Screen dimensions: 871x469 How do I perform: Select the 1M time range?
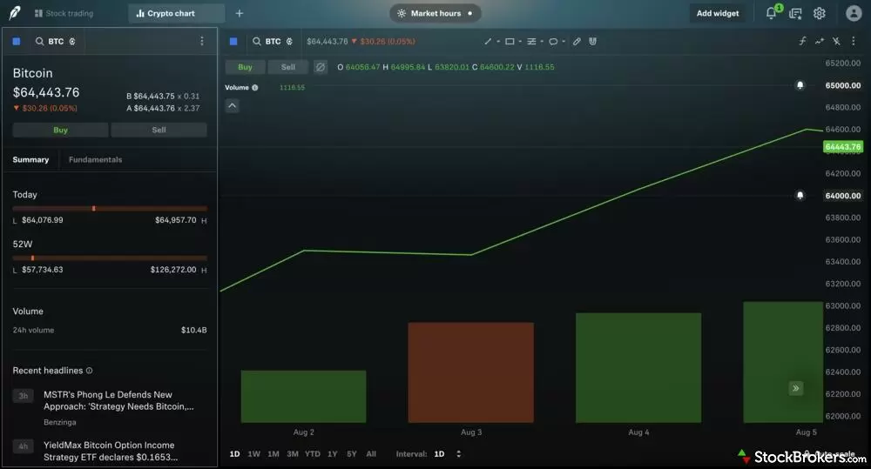coord(273,454)
